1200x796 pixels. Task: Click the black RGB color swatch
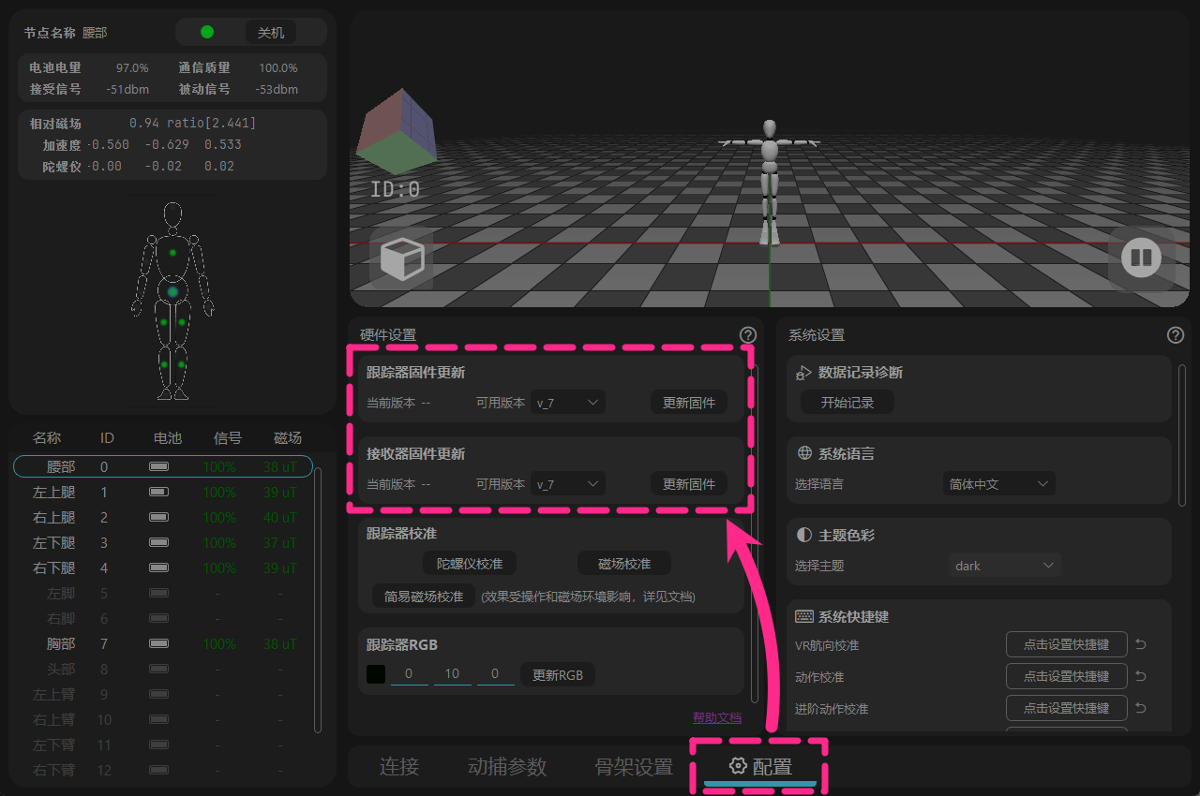[x=376, y=674]
